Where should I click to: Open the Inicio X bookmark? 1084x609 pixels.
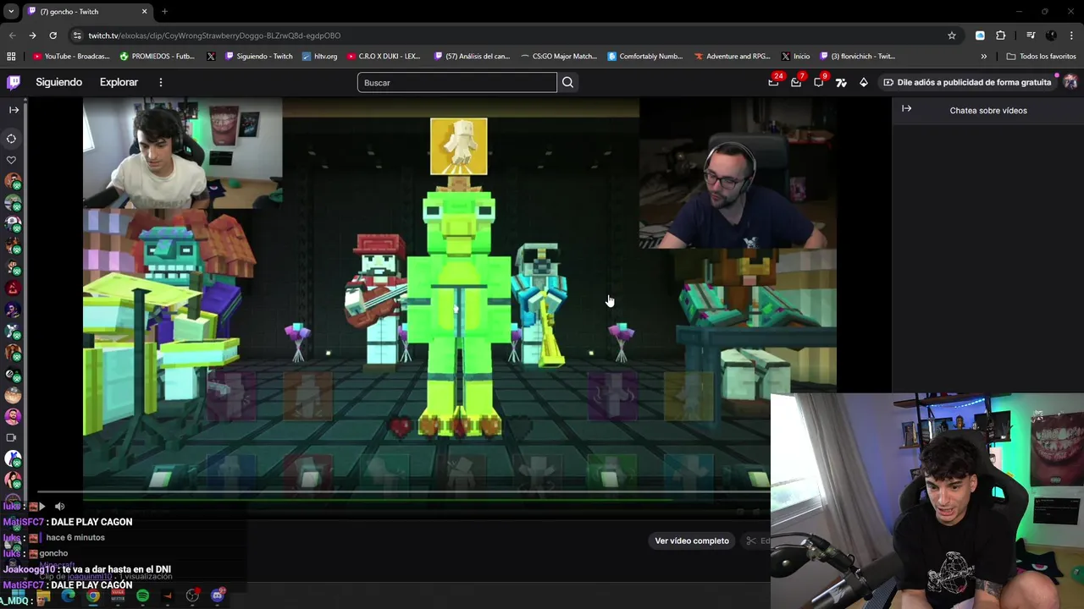point(795,57)
